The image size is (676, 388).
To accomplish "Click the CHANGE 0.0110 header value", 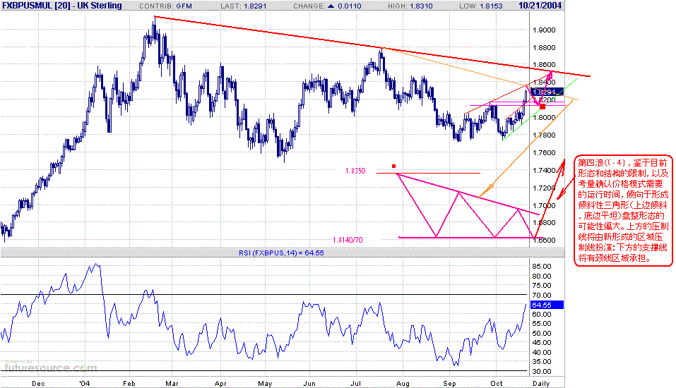I will pyautogui.click(x=327, y=6).
